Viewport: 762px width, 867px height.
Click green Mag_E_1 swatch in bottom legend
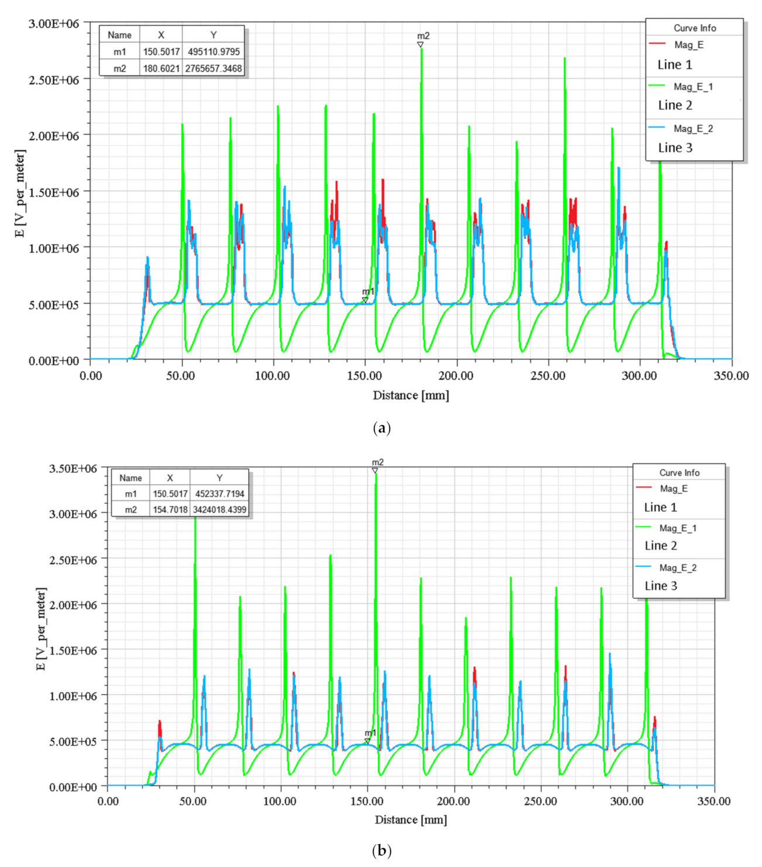(x=644, y=528)
